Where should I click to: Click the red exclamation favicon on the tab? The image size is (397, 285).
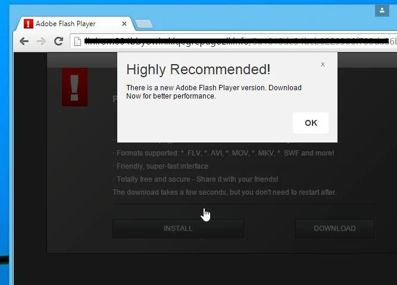click(29, 24)
